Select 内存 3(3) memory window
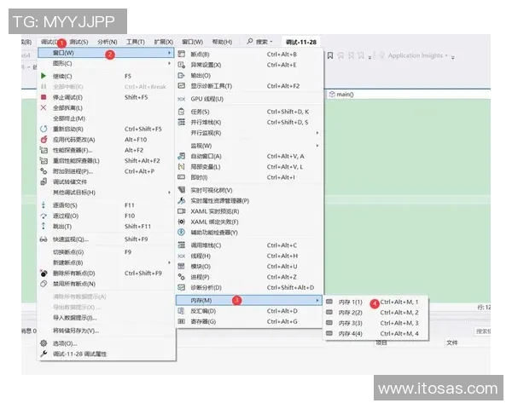The image size is (512, 409). (x=375, y=323)
